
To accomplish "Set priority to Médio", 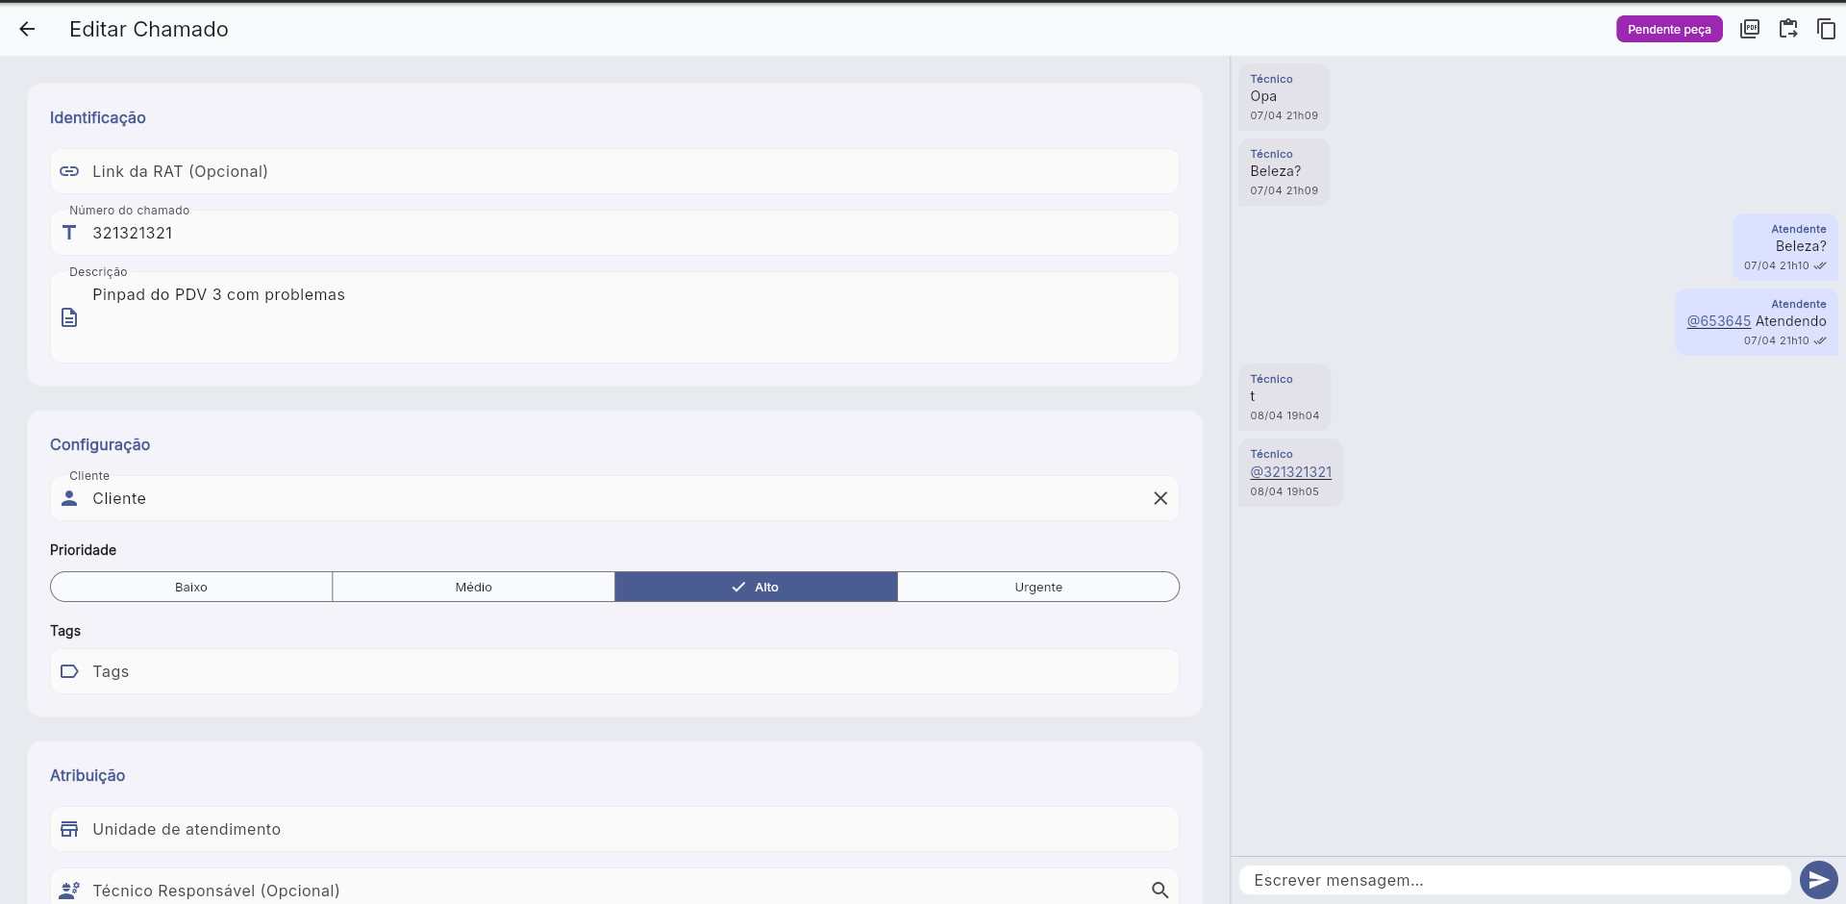I will pyautogui.click(x=473, y=587).
